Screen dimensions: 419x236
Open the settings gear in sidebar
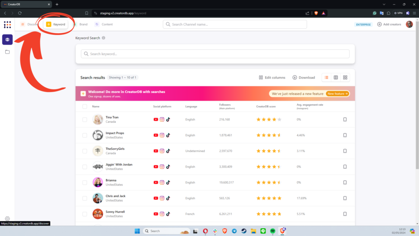7,219
